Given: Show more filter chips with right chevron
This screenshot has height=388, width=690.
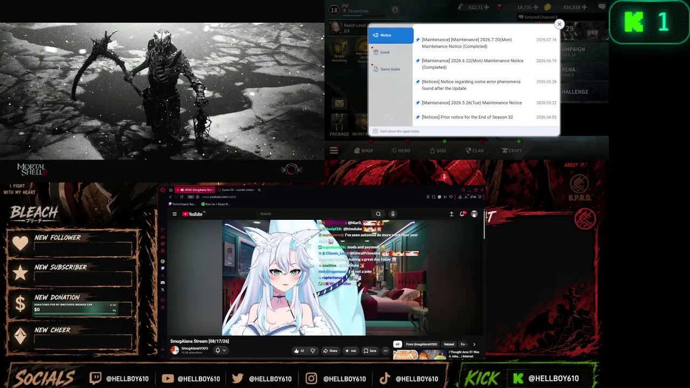Looking at the screenshot, I should pos(474,344).
